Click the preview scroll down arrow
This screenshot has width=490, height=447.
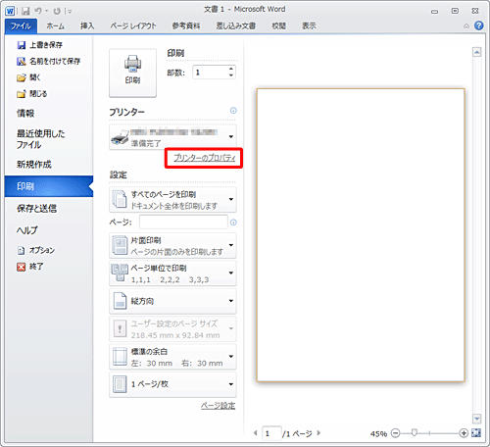click(x=476, y=419)
